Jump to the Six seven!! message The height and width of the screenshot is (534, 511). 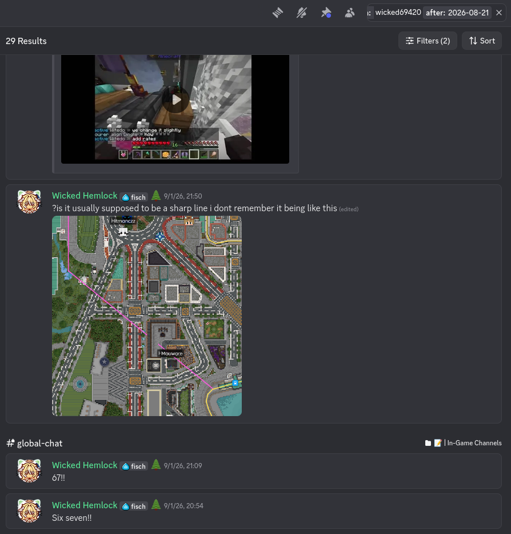coord(72,518)
